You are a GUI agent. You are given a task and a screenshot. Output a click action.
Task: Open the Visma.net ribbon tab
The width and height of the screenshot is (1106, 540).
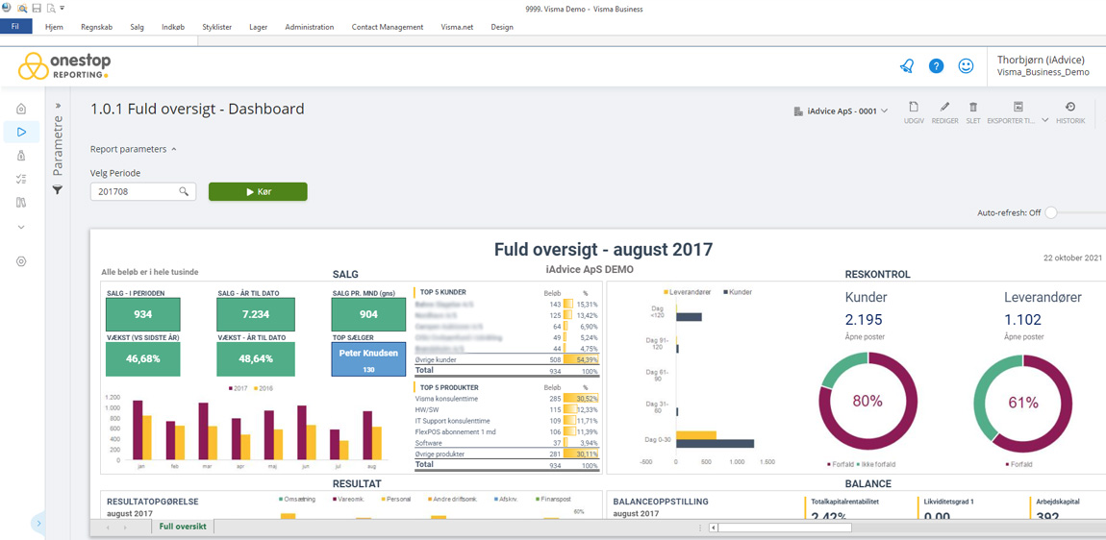(457, 27)
